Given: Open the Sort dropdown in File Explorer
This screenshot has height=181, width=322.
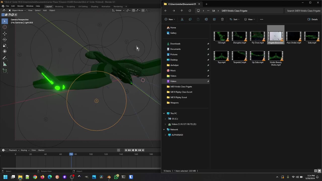Looking at the screenshot, I should pos(234,19).
